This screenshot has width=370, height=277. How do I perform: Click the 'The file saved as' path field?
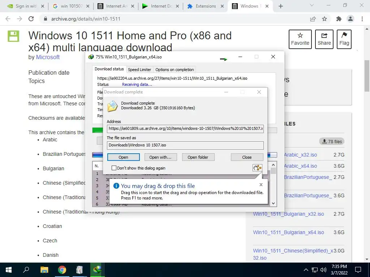(185, 145)
